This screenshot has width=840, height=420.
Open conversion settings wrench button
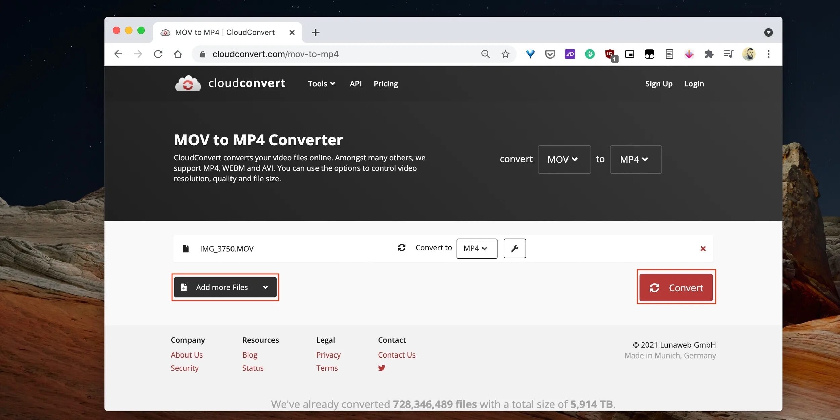(514, 248)
